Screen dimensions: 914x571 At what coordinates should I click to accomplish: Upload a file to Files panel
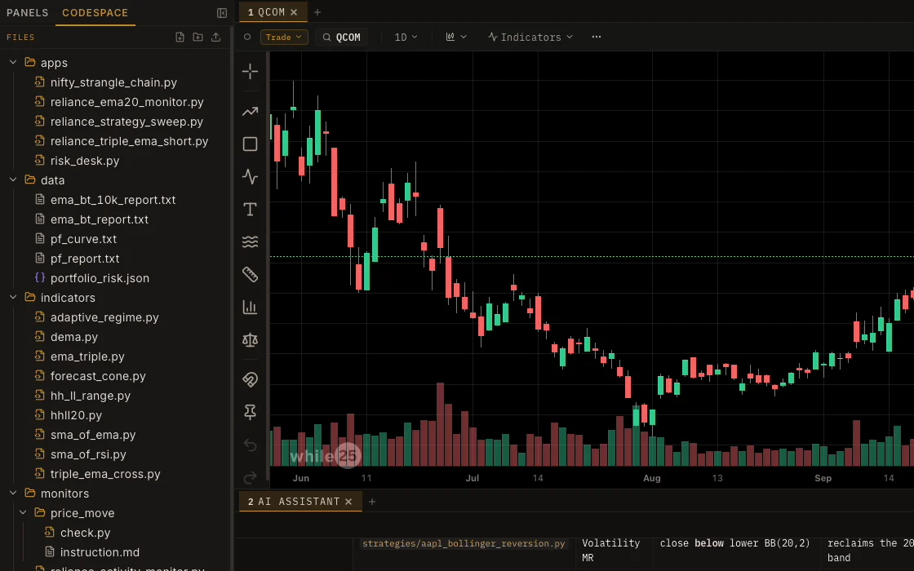pos(216,37)
